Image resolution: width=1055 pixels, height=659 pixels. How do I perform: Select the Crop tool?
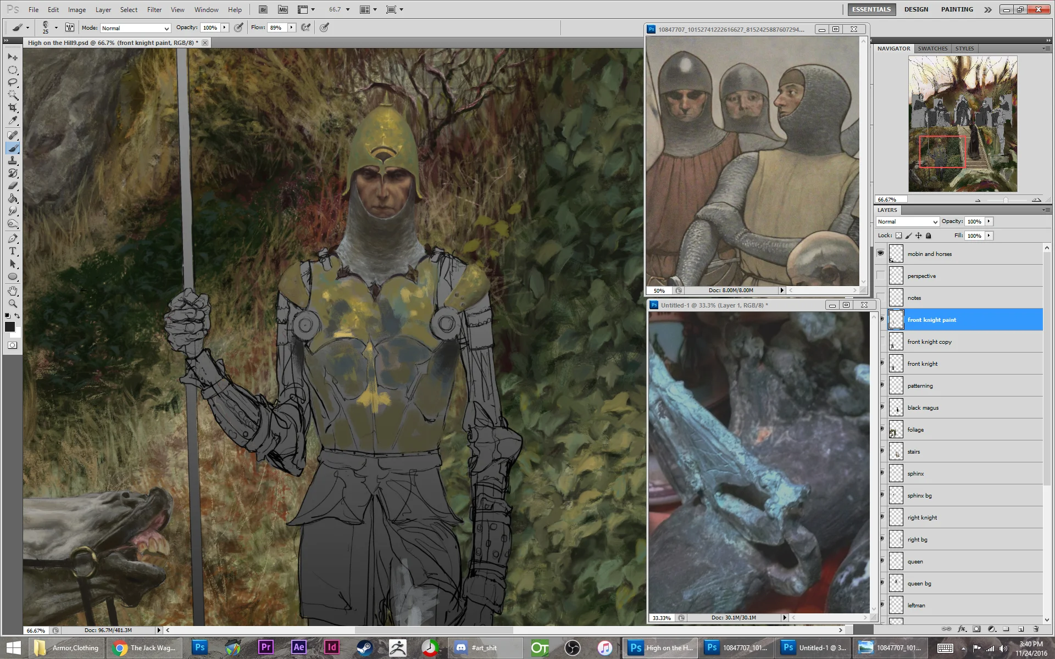point(13,108)
